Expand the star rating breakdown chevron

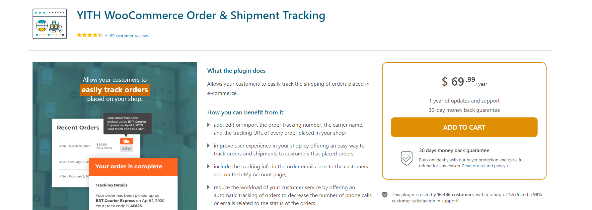point(106,35)
